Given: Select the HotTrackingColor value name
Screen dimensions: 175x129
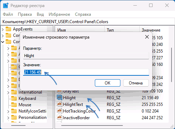Looking at the screenshot, I should pyautogui.click(x=79, y=111).
